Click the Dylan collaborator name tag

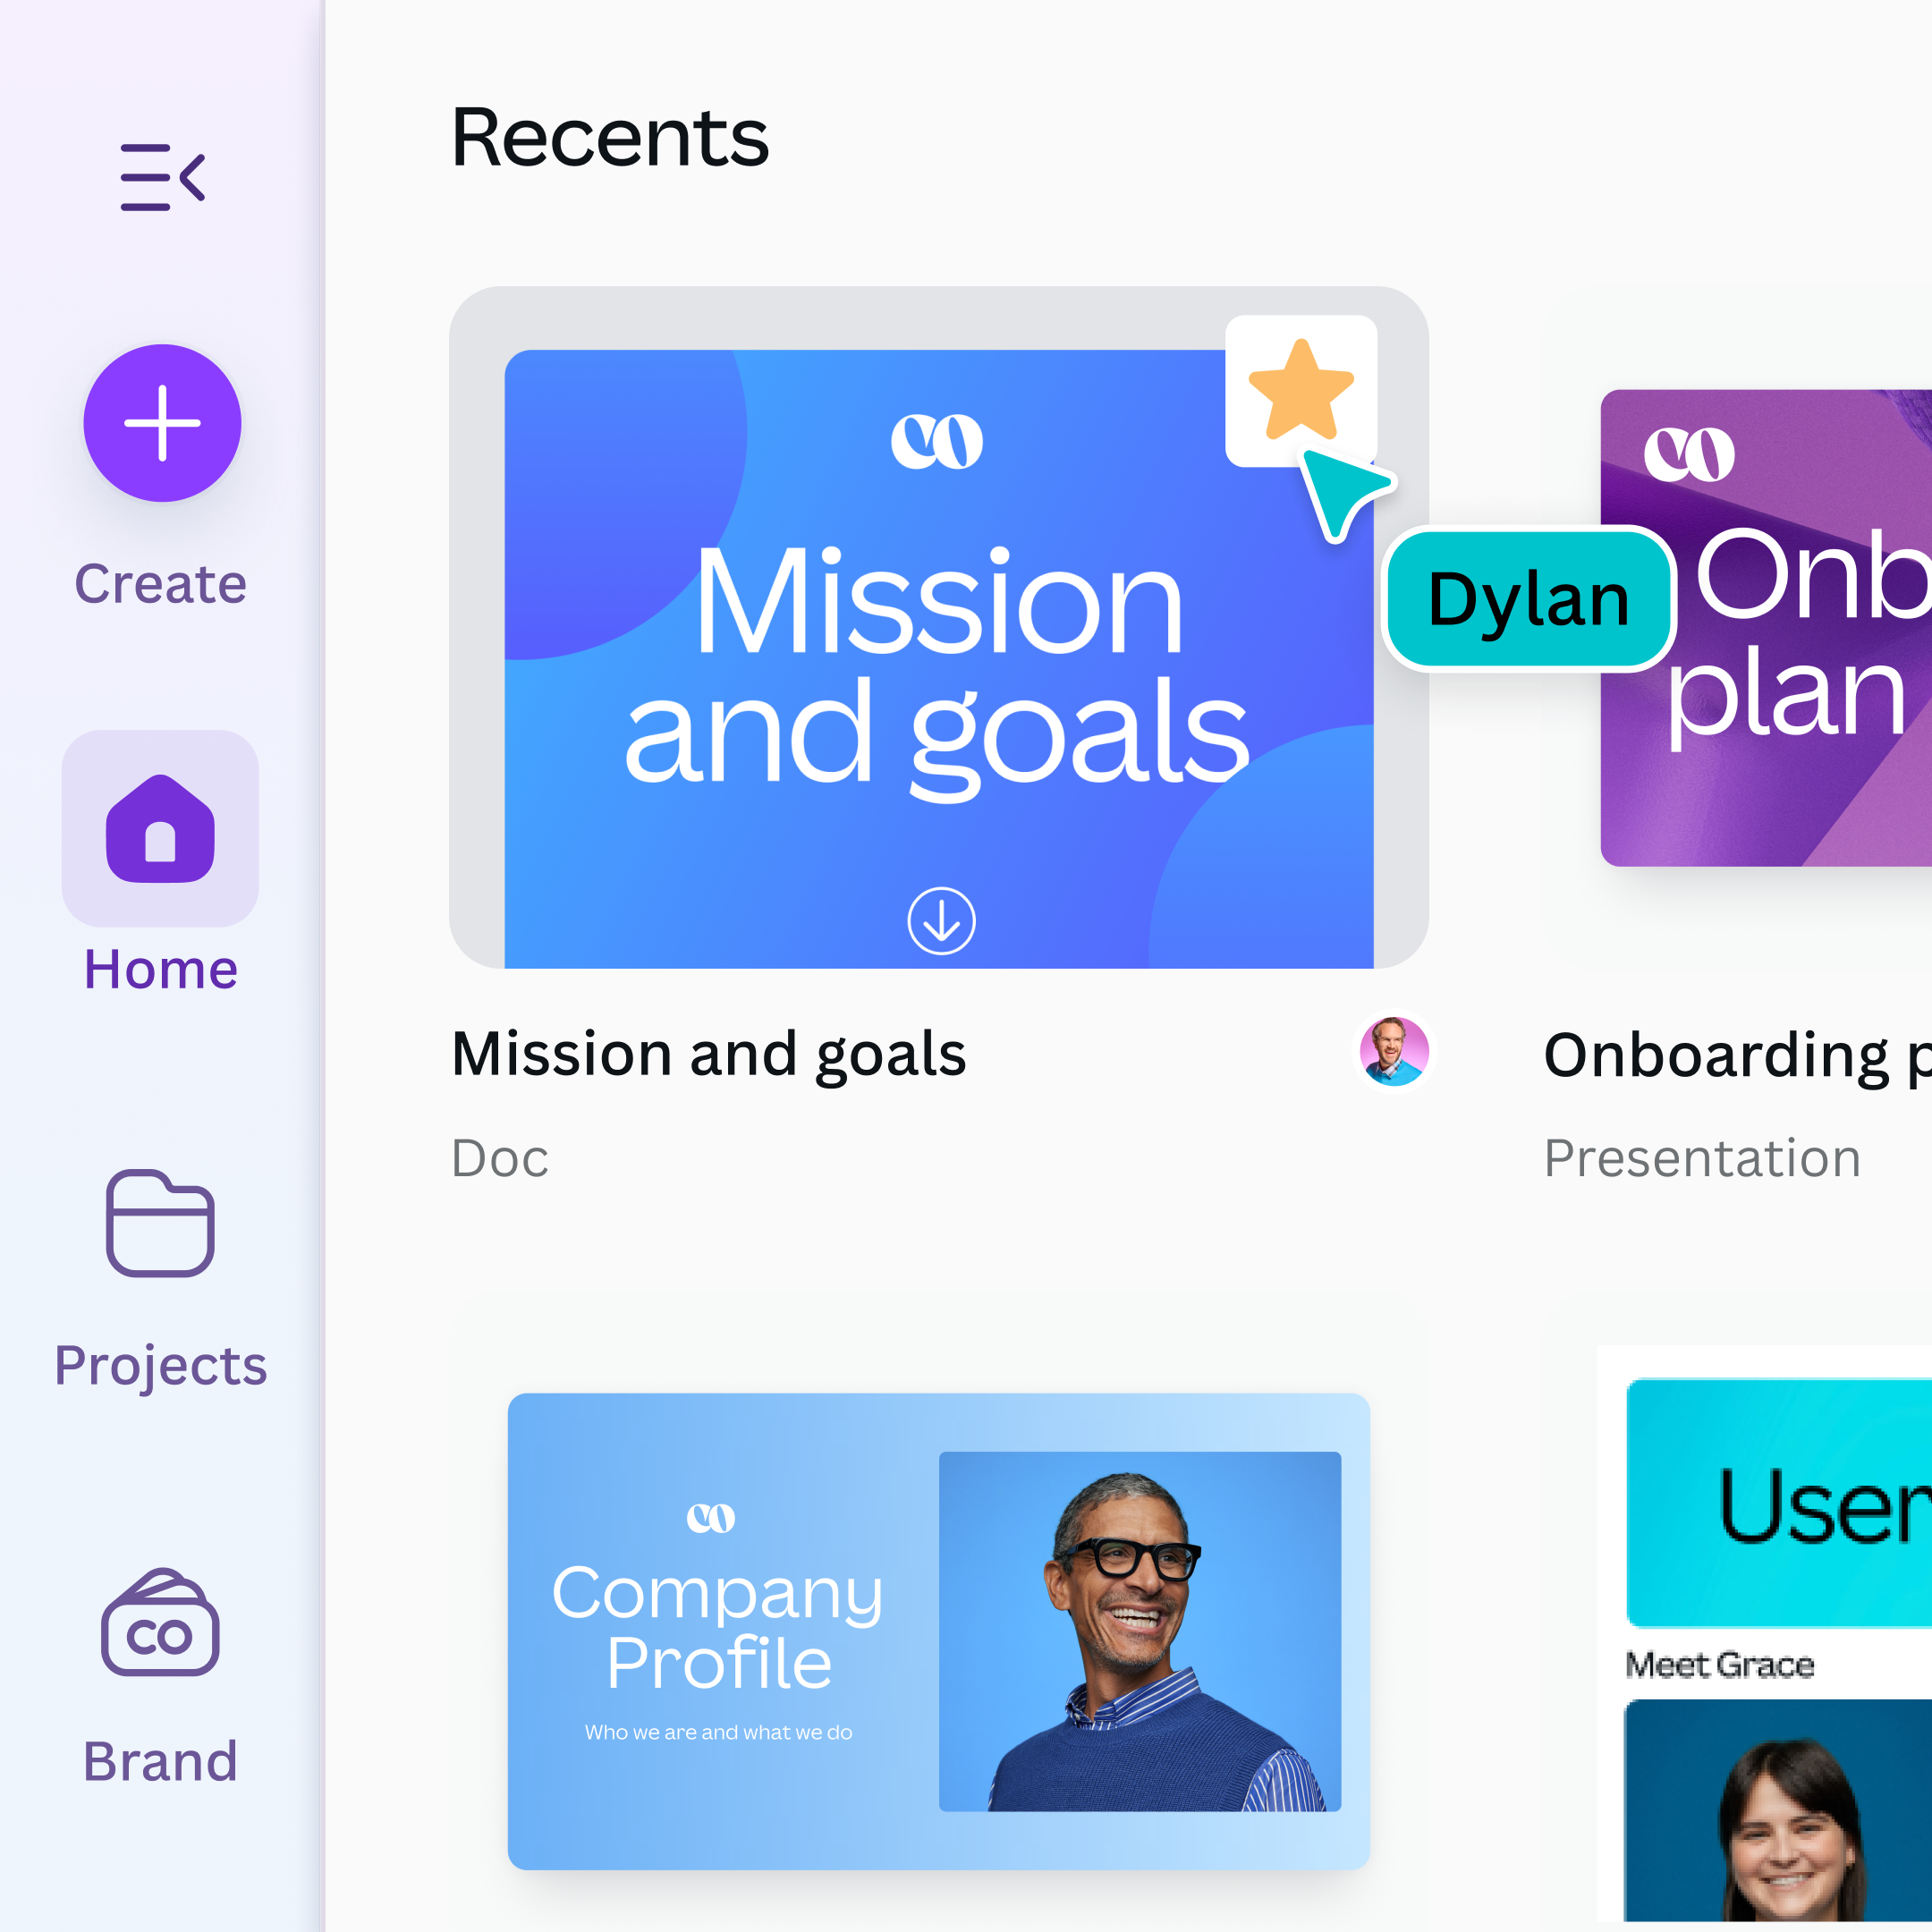point(1527,600)
